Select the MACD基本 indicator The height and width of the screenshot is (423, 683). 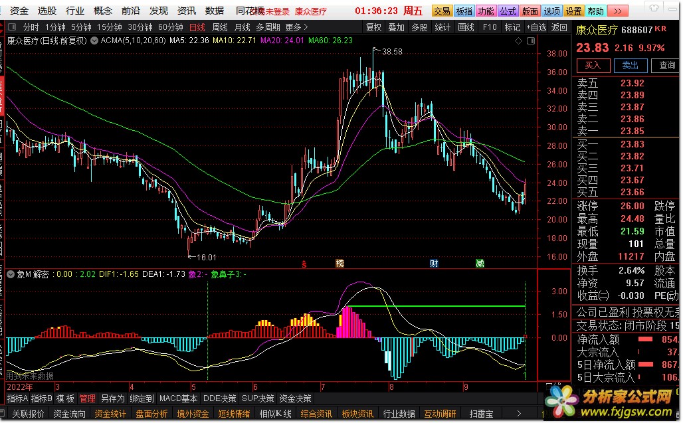[x=179, y=398]
